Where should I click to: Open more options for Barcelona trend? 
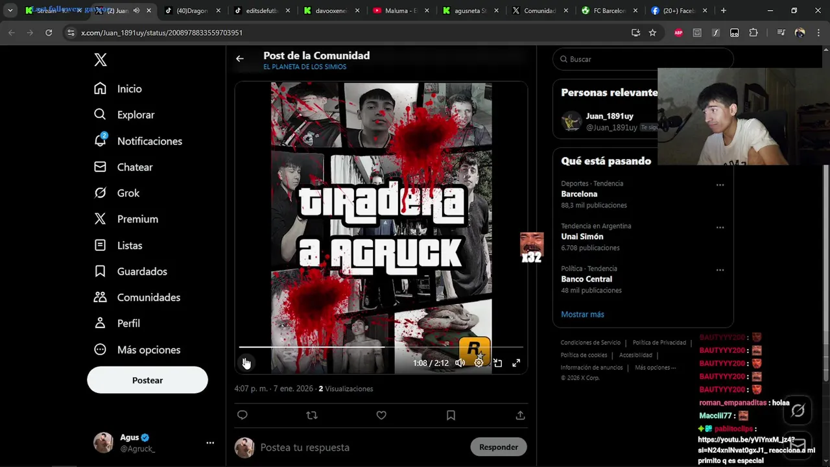[x=720, y=185]
